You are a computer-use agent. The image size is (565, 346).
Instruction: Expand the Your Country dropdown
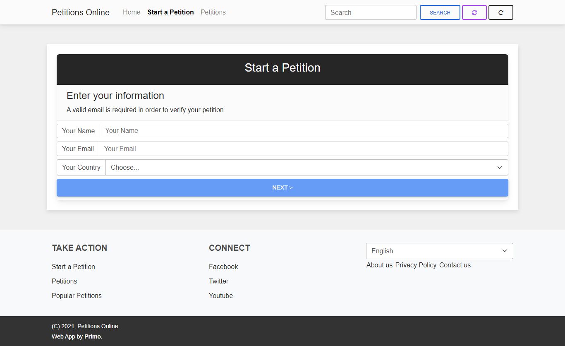pyautogui.click(x=306, y=168)
